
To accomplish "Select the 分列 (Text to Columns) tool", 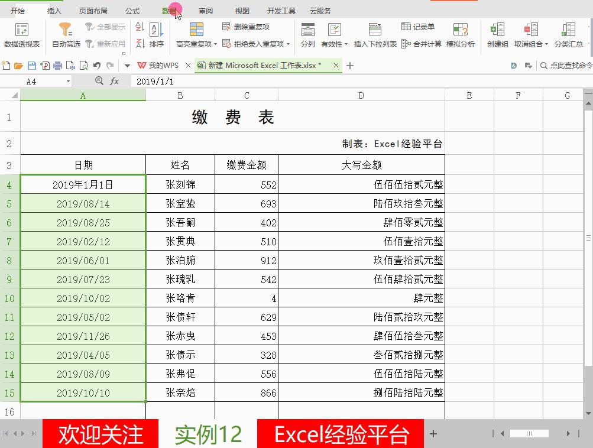I will pos(307,34).
